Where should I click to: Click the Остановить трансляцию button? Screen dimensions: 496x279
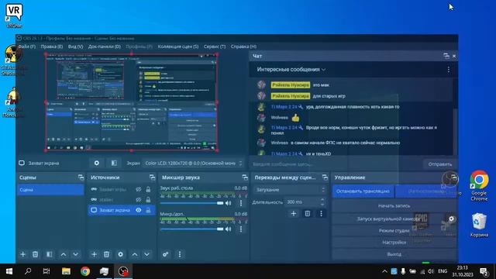pos(363,191)
